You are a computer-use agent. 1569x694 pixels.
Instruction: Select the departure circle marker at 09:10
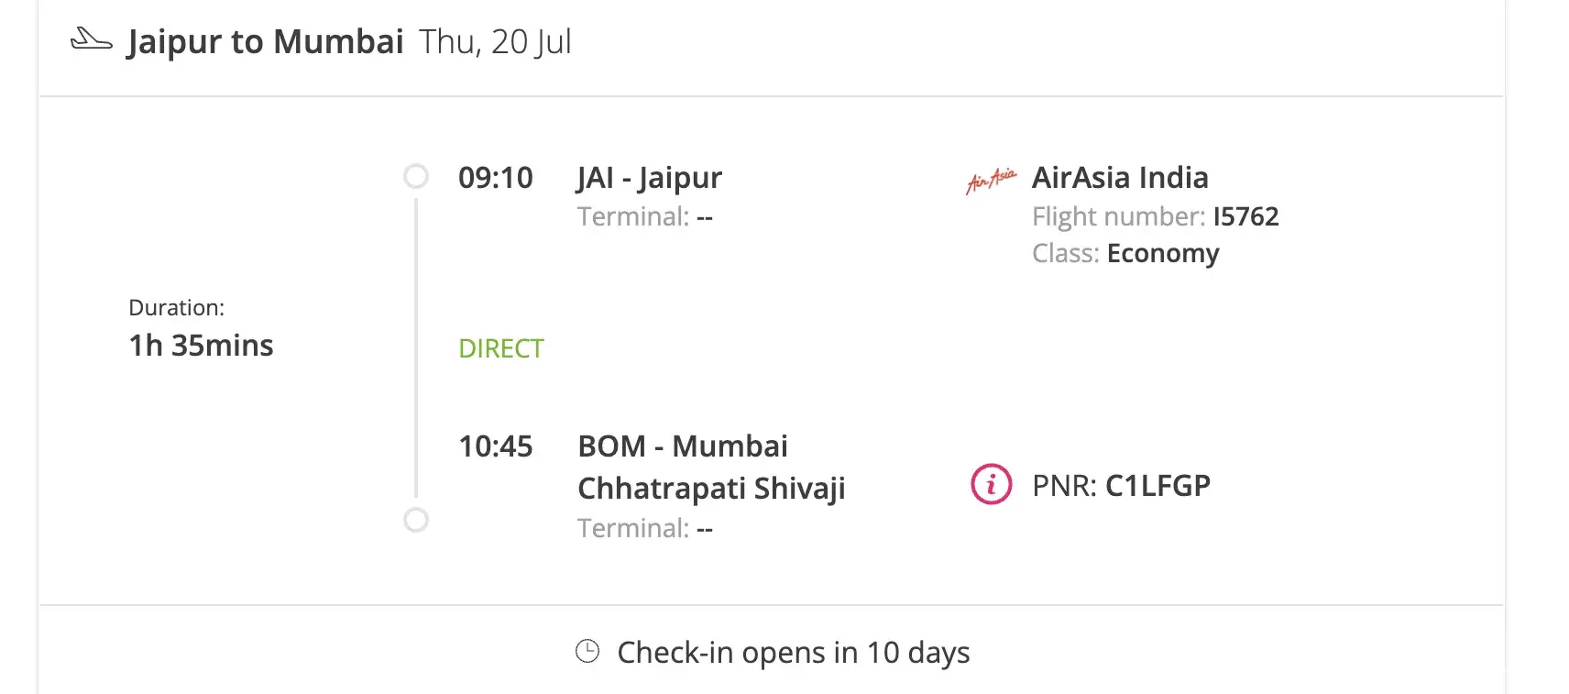(416, 176)
